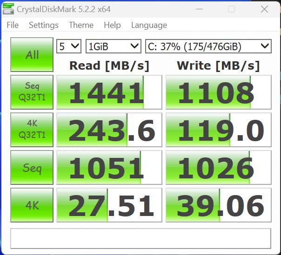Expand the test count dropdown showing 5
Viewport: 281px width, 255px height.
pyautogui.click(x=69, y=46)
